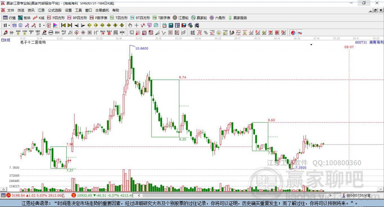Step chart left with black arrow
The height and width of the screenshot is (207, 384).
click(x=76, y=25)
